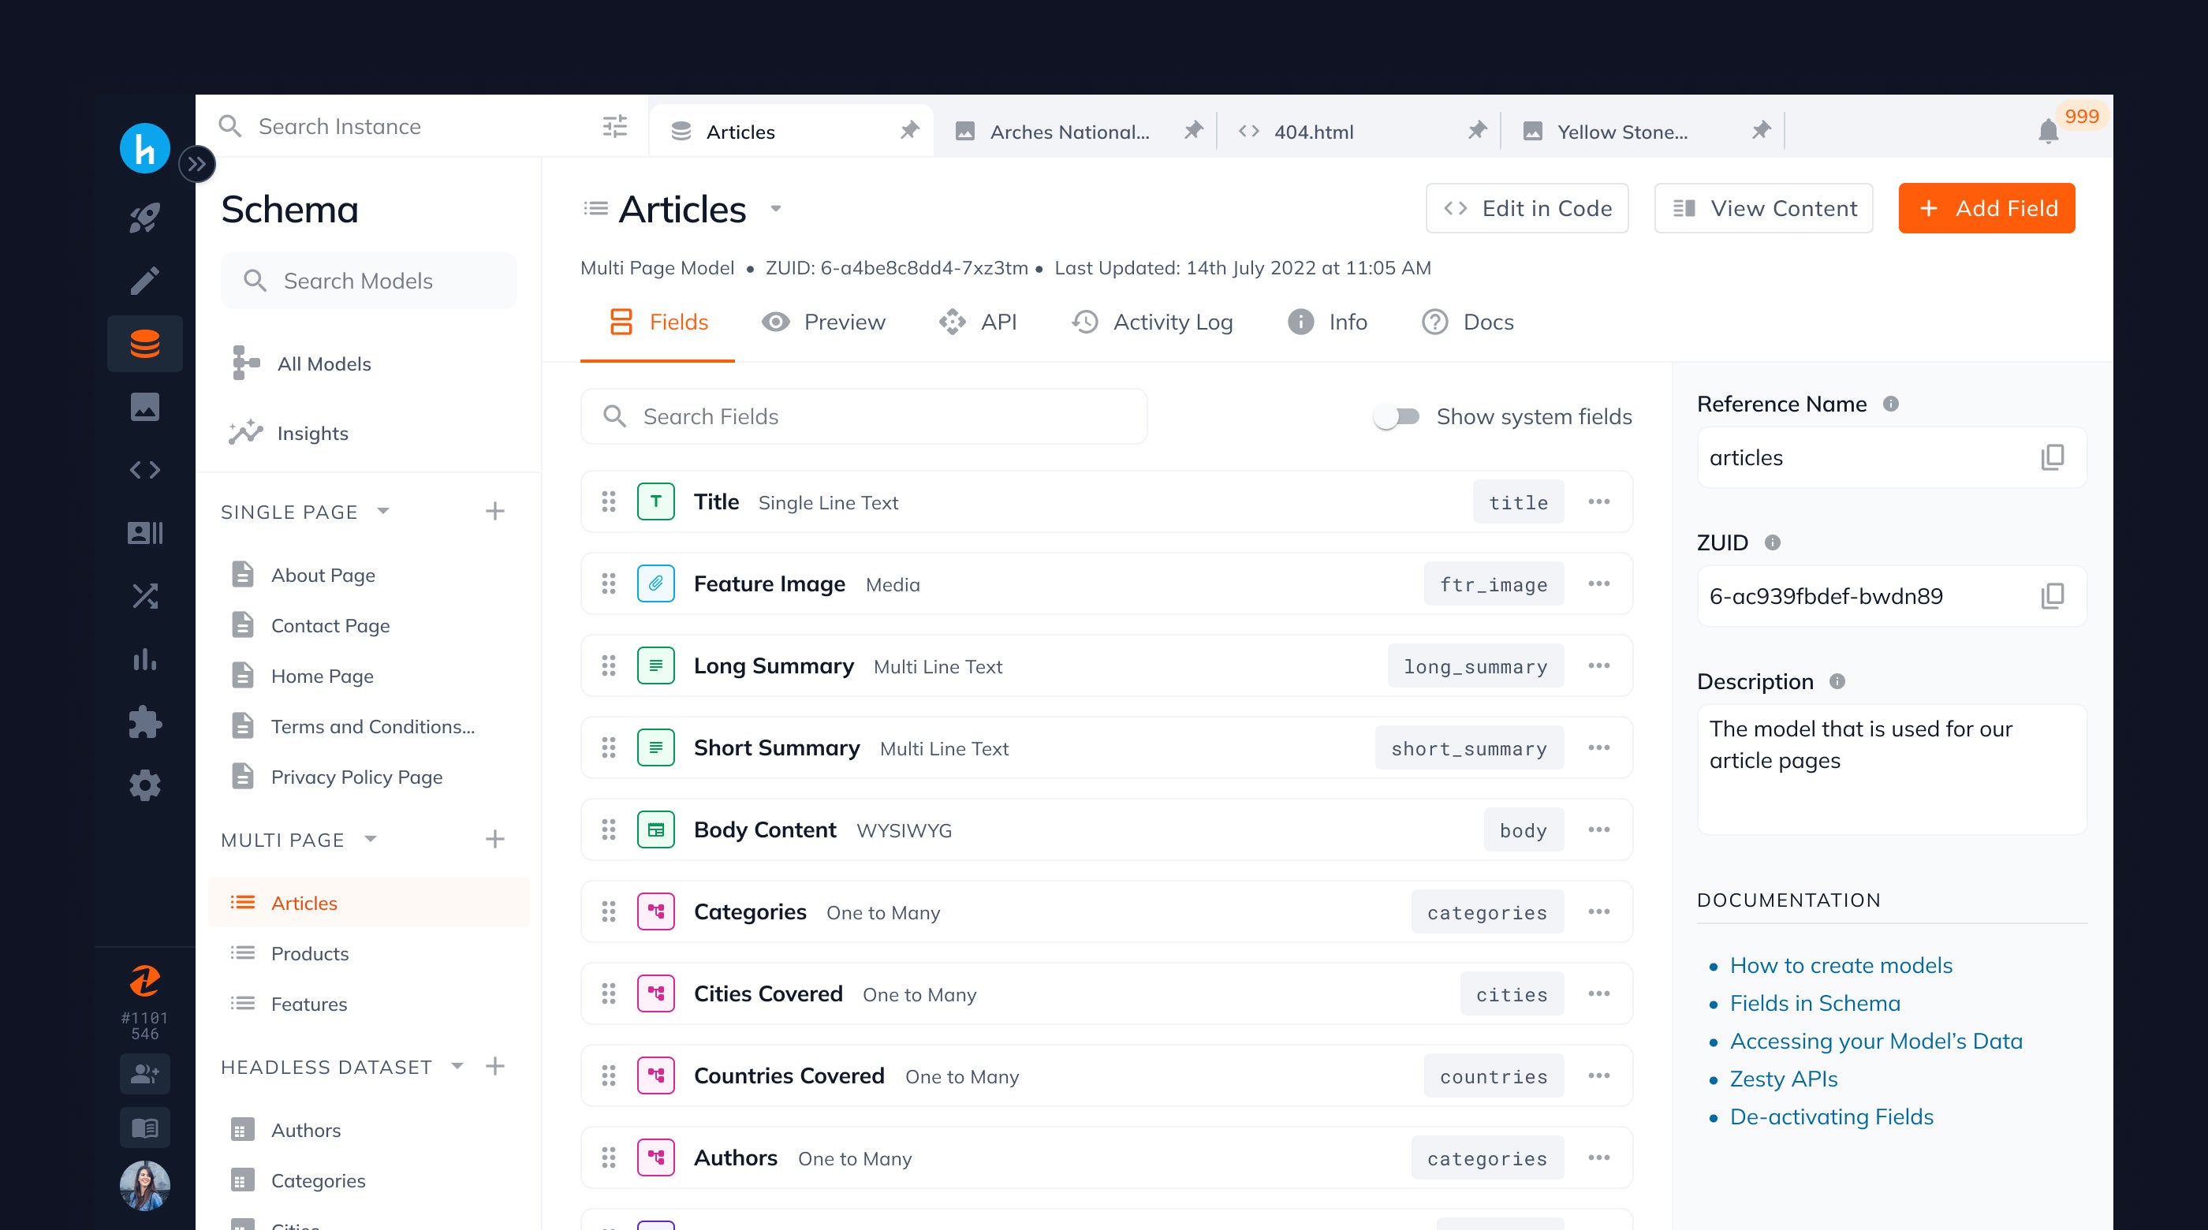The width and height of the screenshot is (2208, 1230).
Task: Switch to the API tab
Action: click(x=995, y=321)
